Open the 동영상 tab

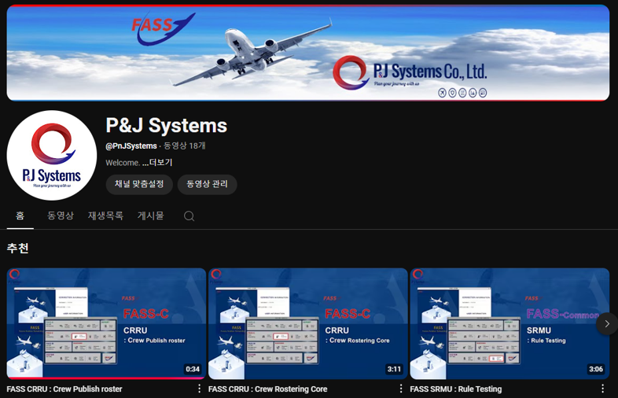tap(61, 216)
